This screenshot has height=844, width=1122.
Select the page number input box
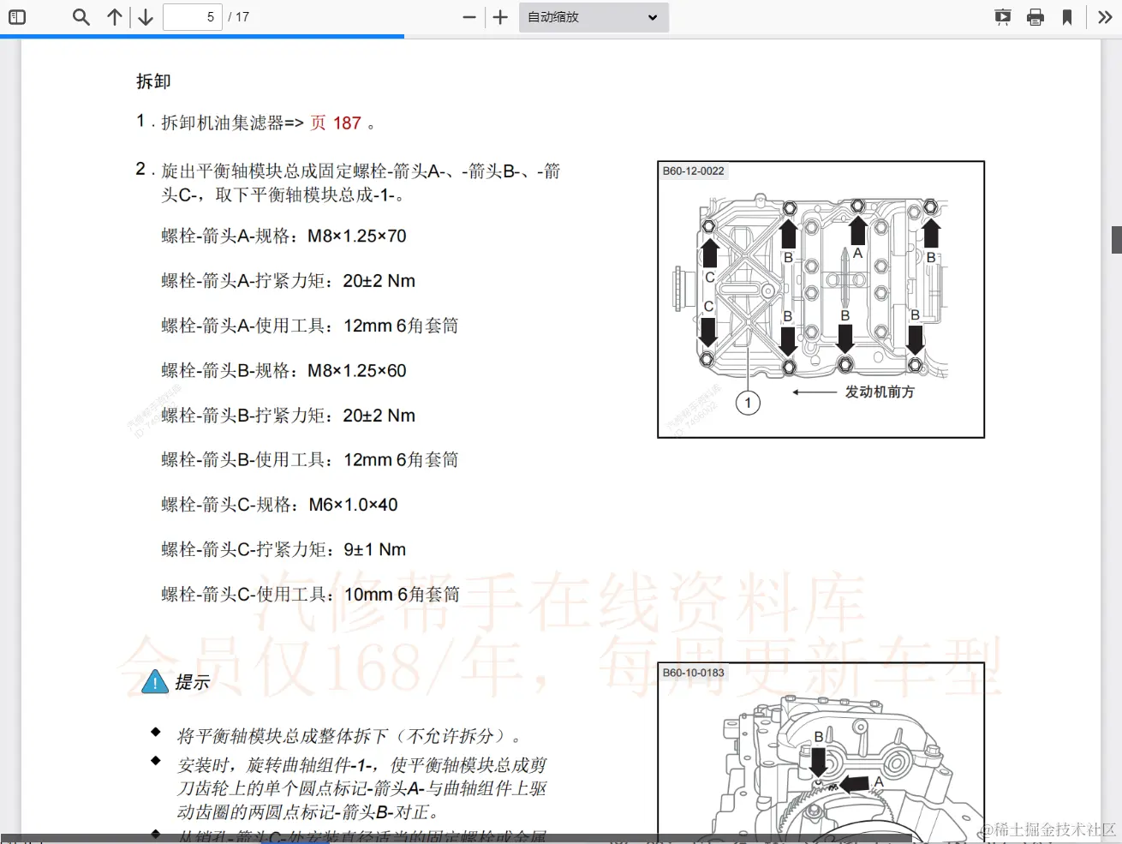pyautogui.click(x=192, y=16)
